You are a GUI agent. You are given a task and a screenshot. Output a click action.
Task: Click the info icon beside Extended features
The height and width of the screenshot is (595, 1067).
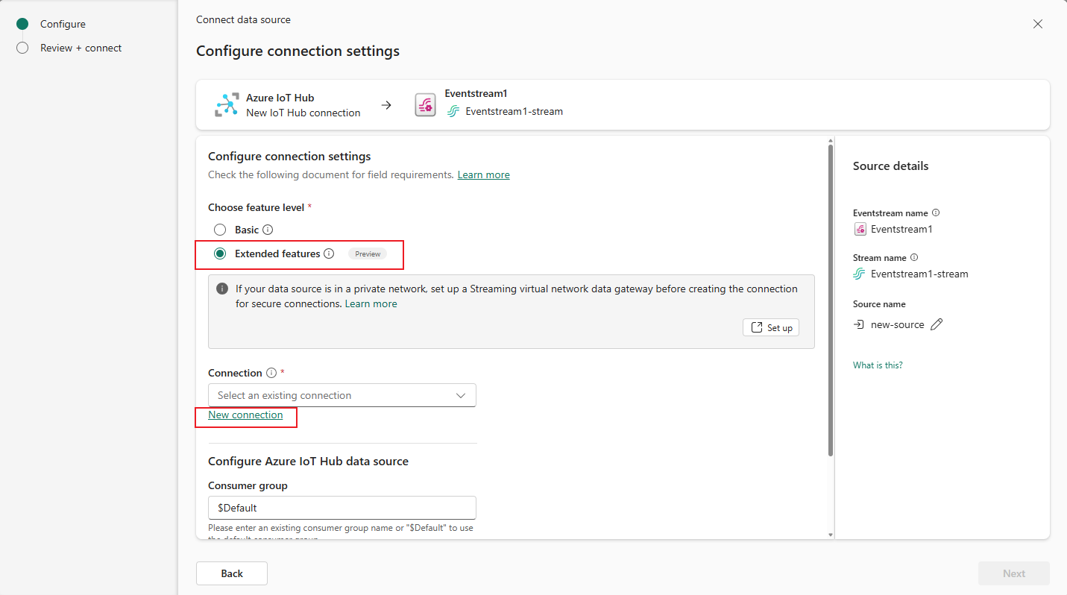tap(329, 254)
